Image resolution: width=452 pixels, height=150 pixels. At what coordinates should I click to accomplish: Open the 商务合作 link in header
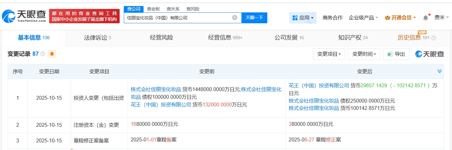(x=332, y=18)
